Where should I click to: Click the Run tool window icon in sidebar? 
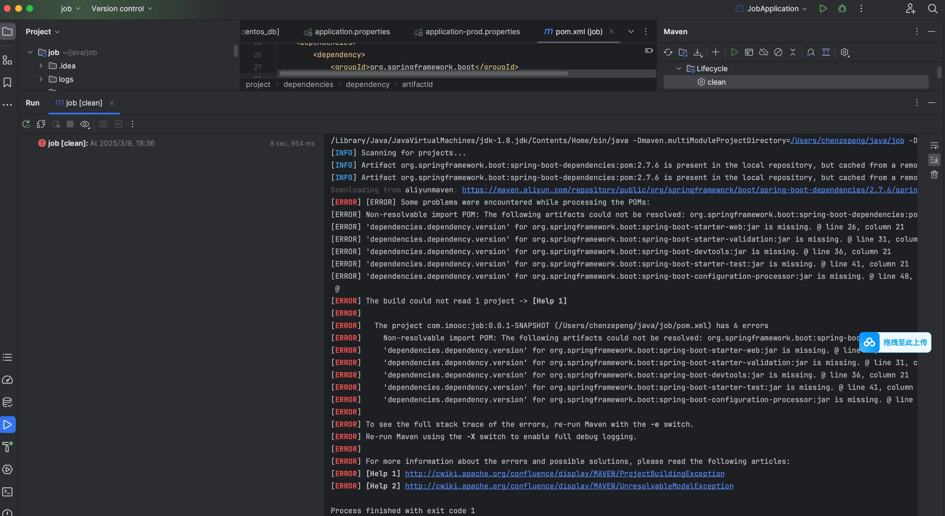tap(7, 425)
